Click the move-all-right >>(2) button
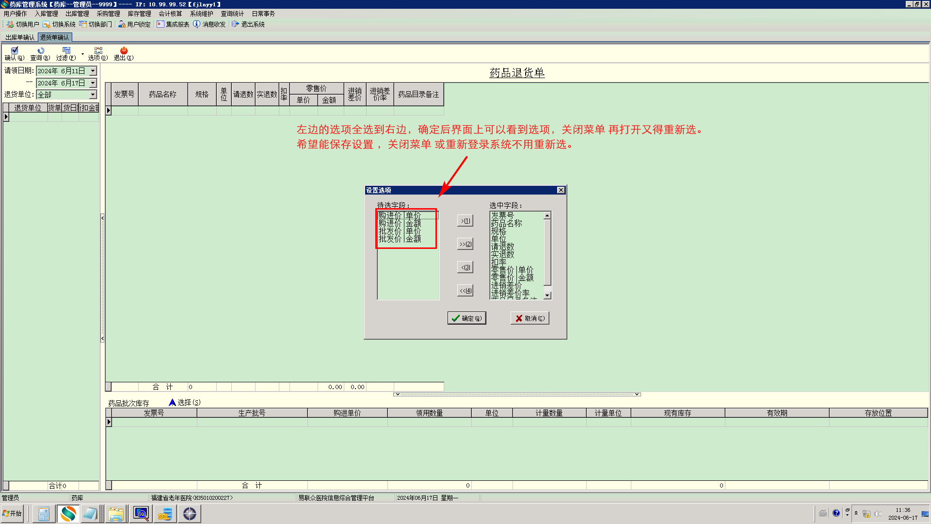The width and height of the screenshot is (931, 524). [x=465, y=245]
